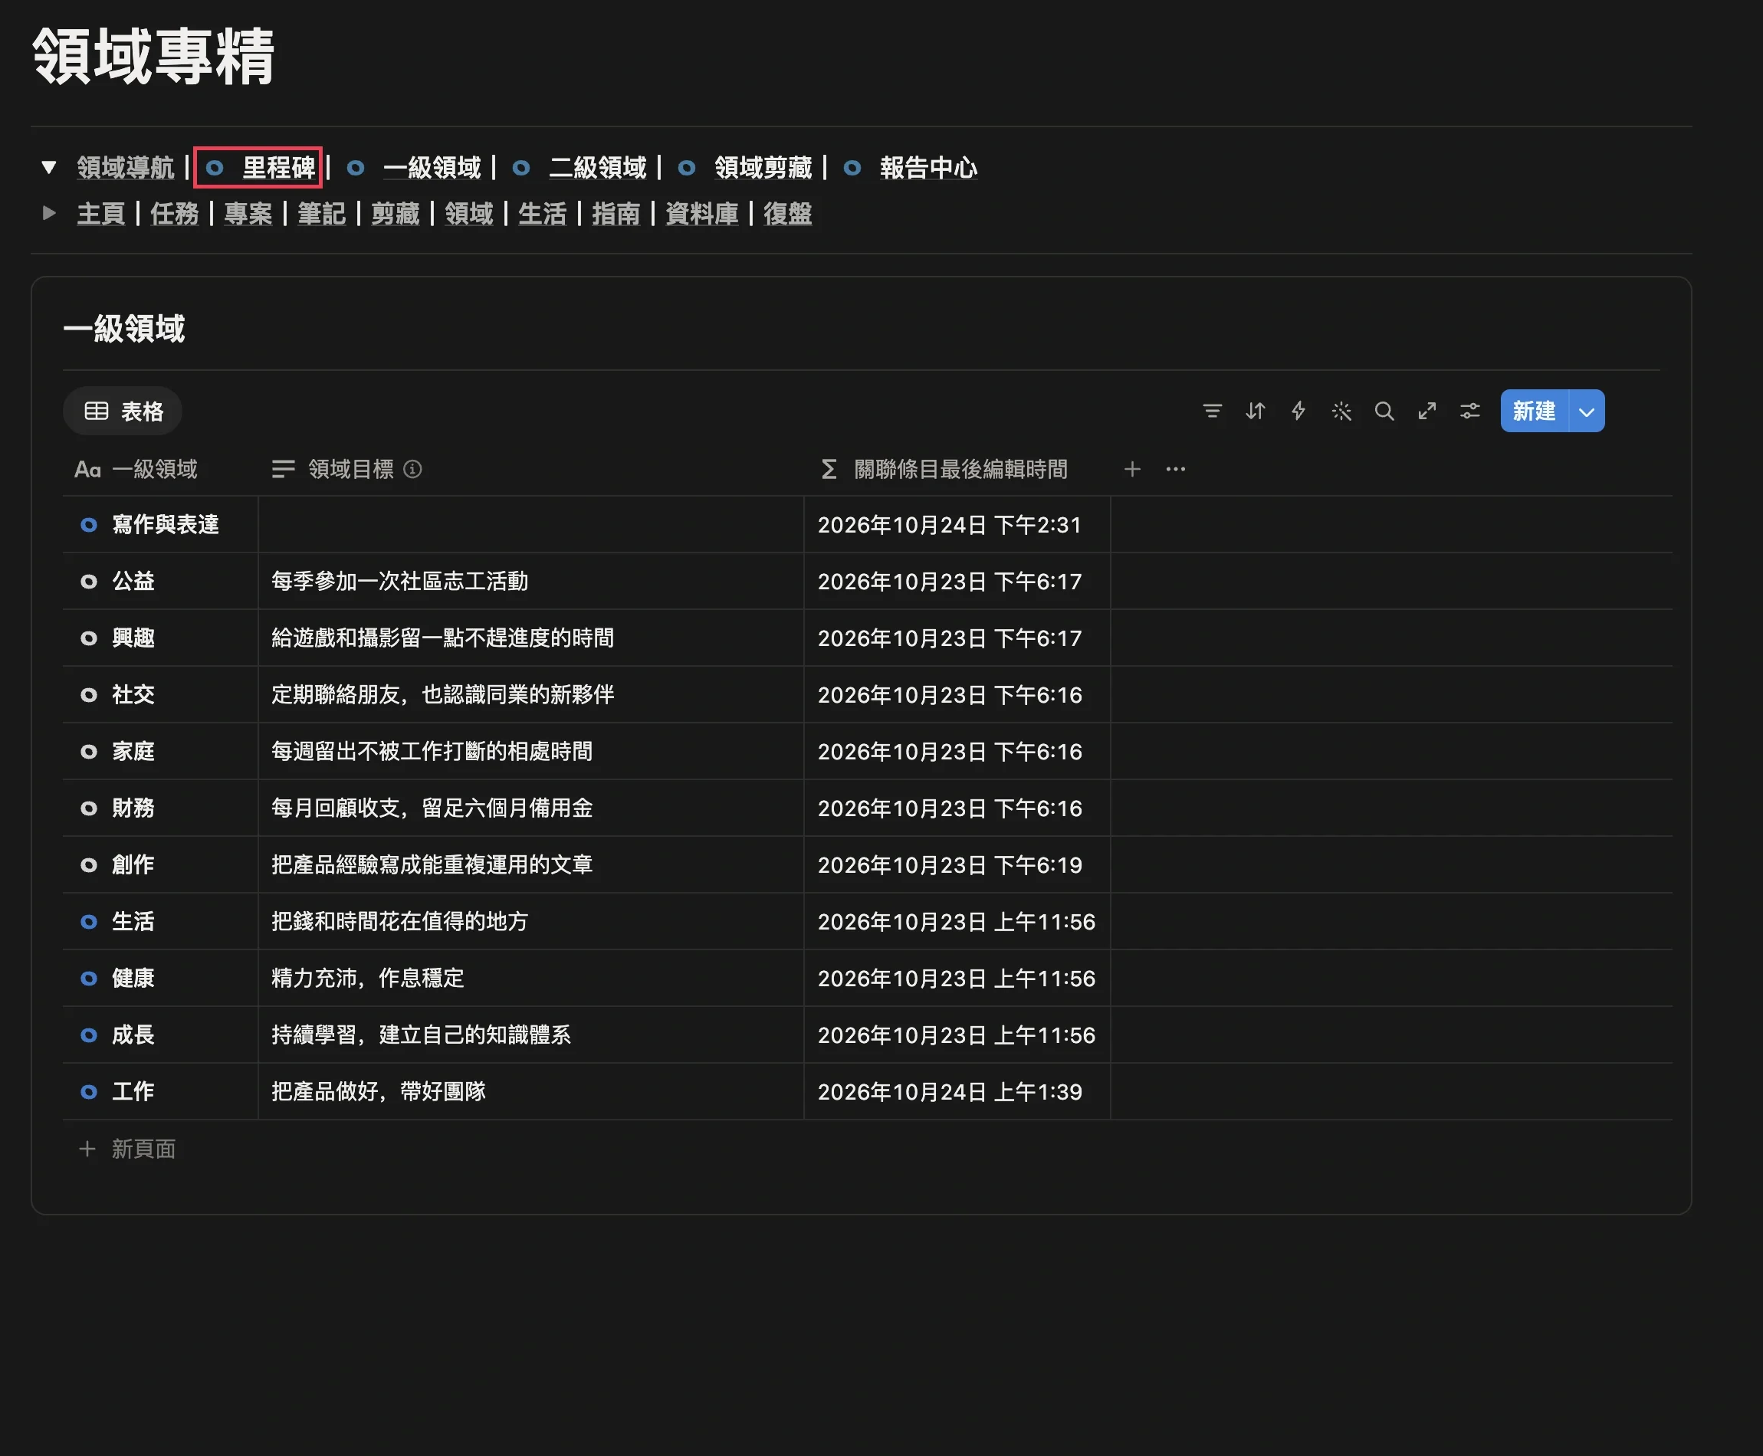The image size is (1763, 1456).
Task: Open the filter icon in table toolbar
Action: click(1212, 411)
